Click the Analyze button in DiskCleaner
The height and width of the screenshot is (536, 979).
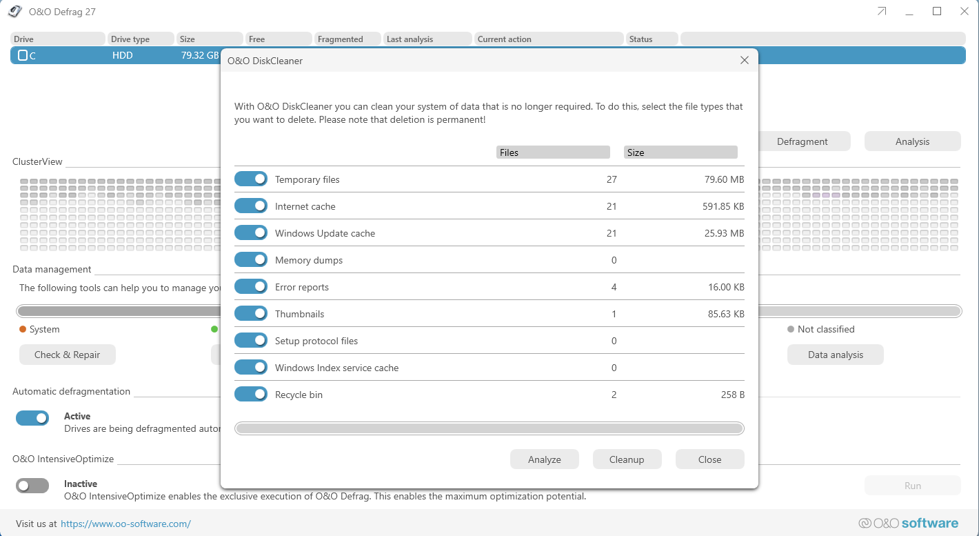pos(545,459)
